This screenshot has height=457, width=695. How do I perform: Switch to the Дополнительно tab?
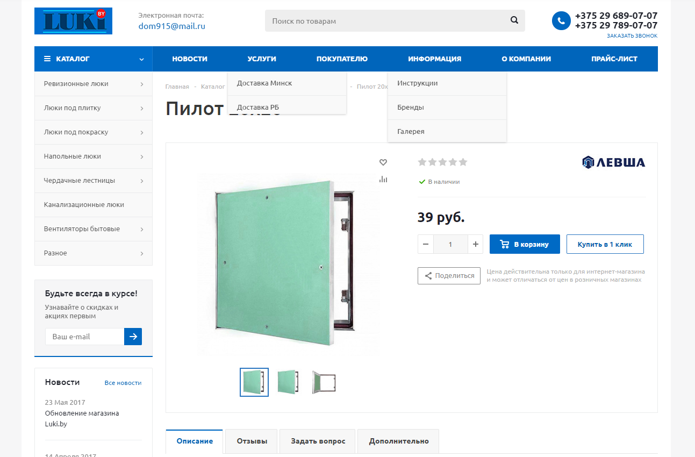coord(398,441)
